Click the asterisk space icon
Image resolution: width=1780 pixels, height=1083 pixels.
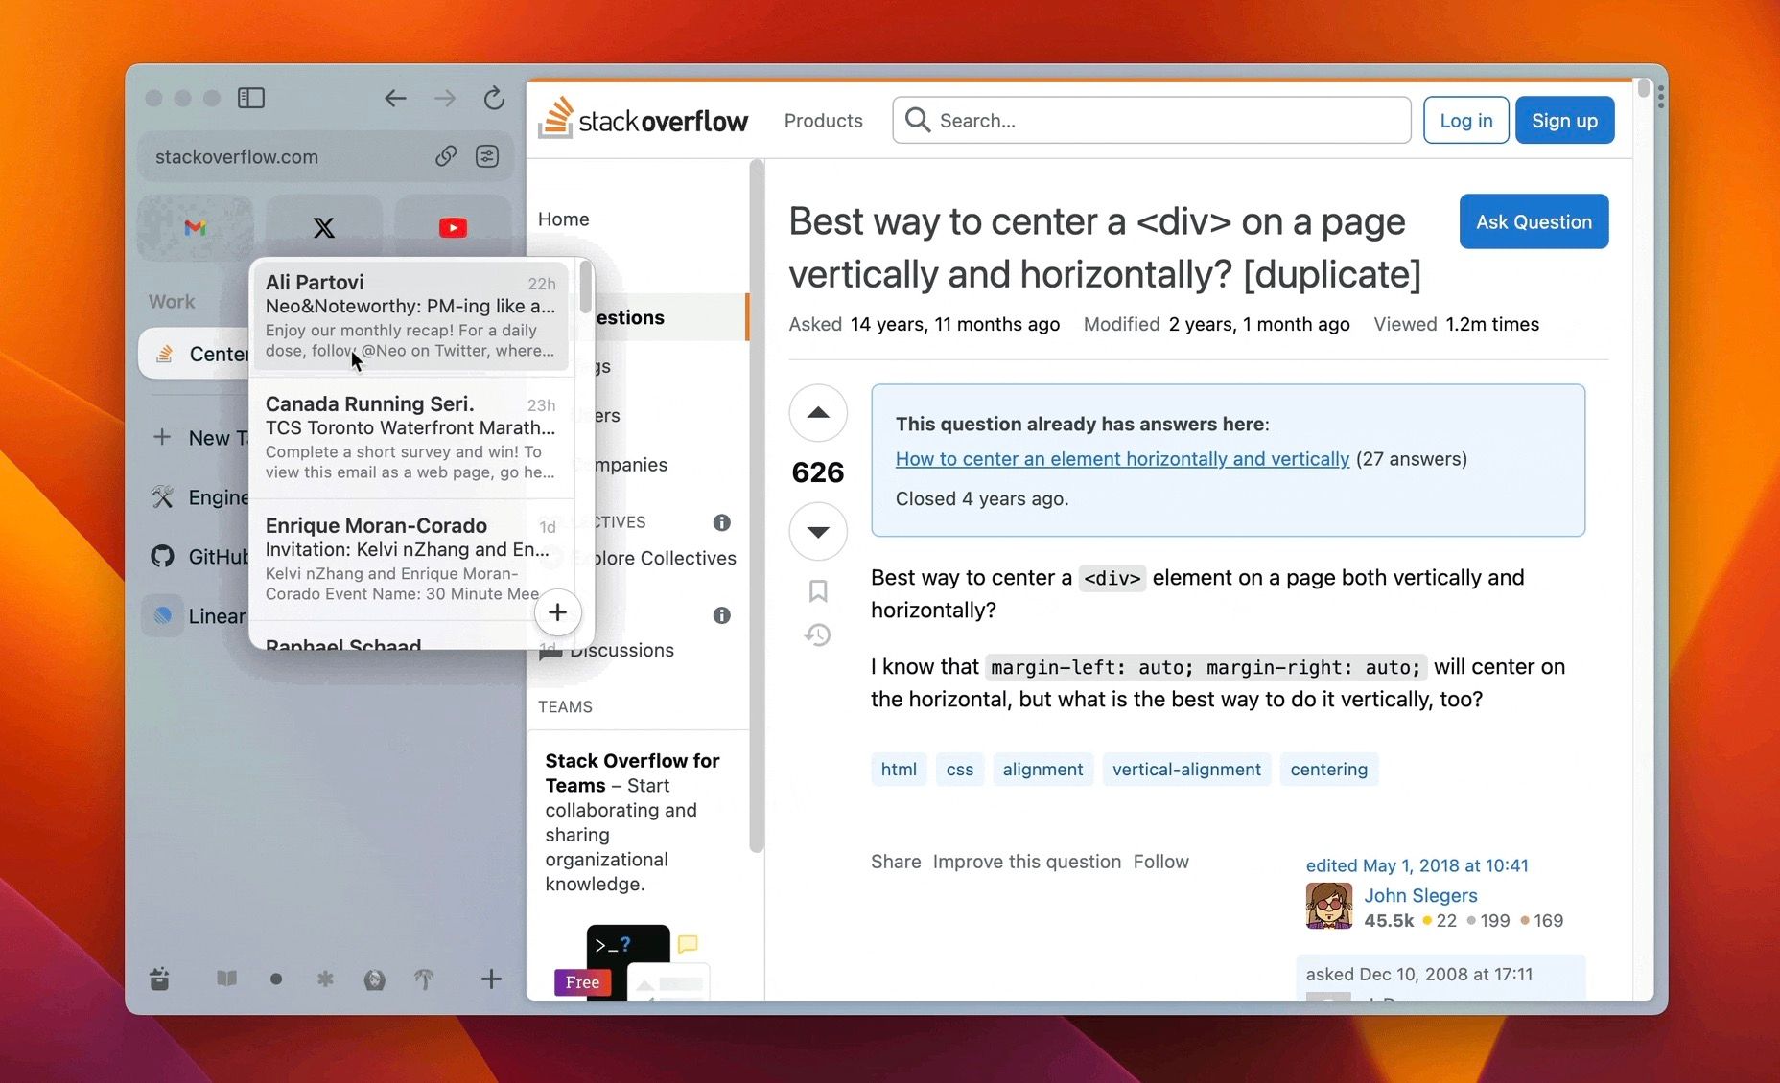(x=325, y=979)
